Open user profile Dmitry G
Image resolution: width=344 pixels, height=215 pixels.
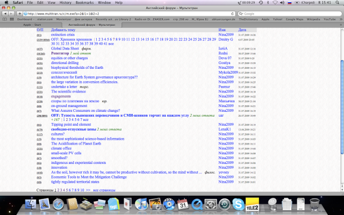pyautogui.click(x=226, y=39)
